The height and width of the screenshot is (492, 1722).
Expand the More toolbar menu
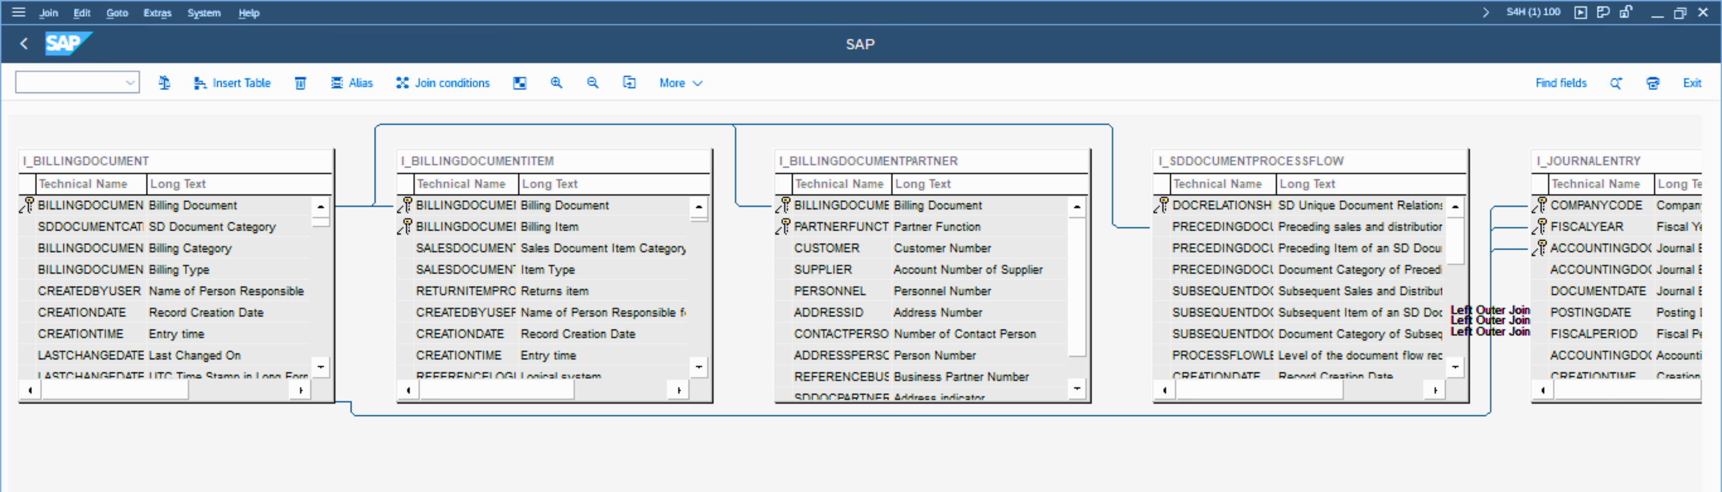click(x=680, y=83)
